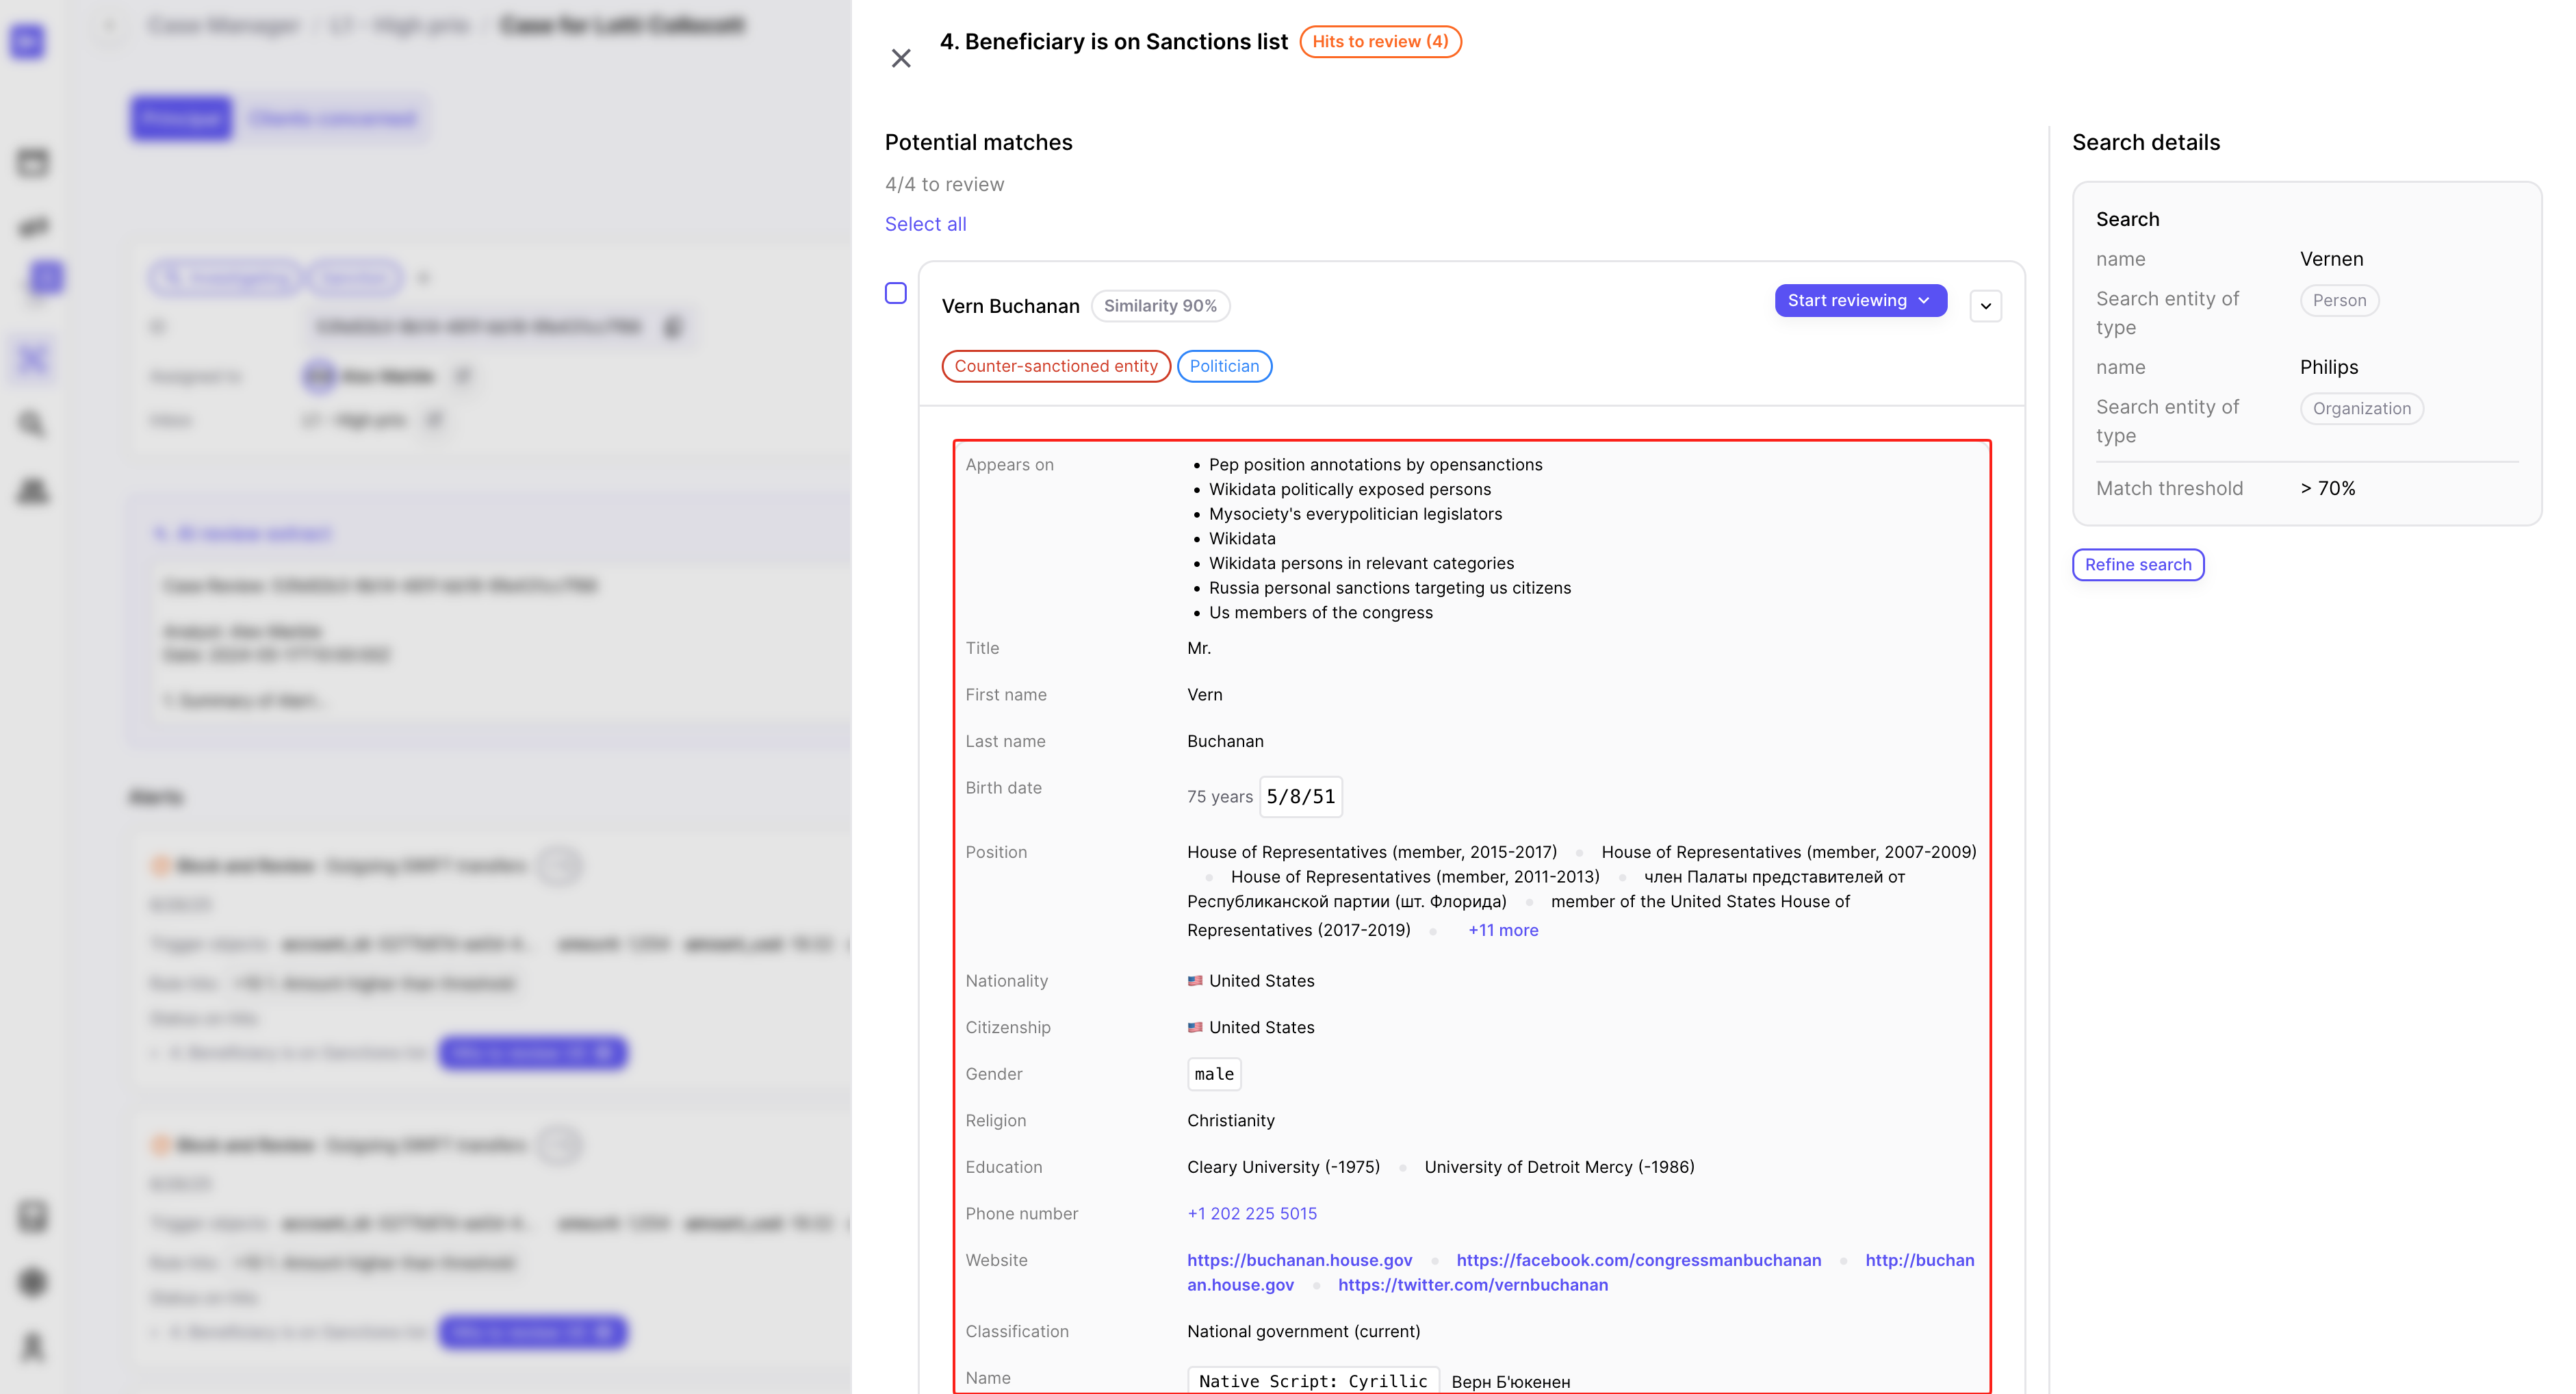Open the Facebook congressmanbuchanan link

click(x=1638, y=1260)
